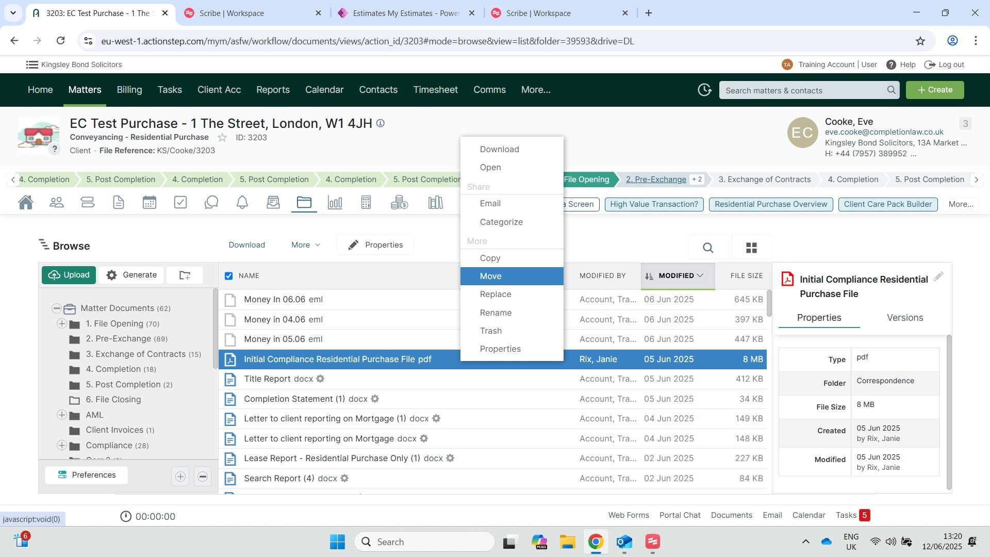The image size is (990, 557).
Task: Open the 2. Pre-Exchange step link
Action: 656,179
